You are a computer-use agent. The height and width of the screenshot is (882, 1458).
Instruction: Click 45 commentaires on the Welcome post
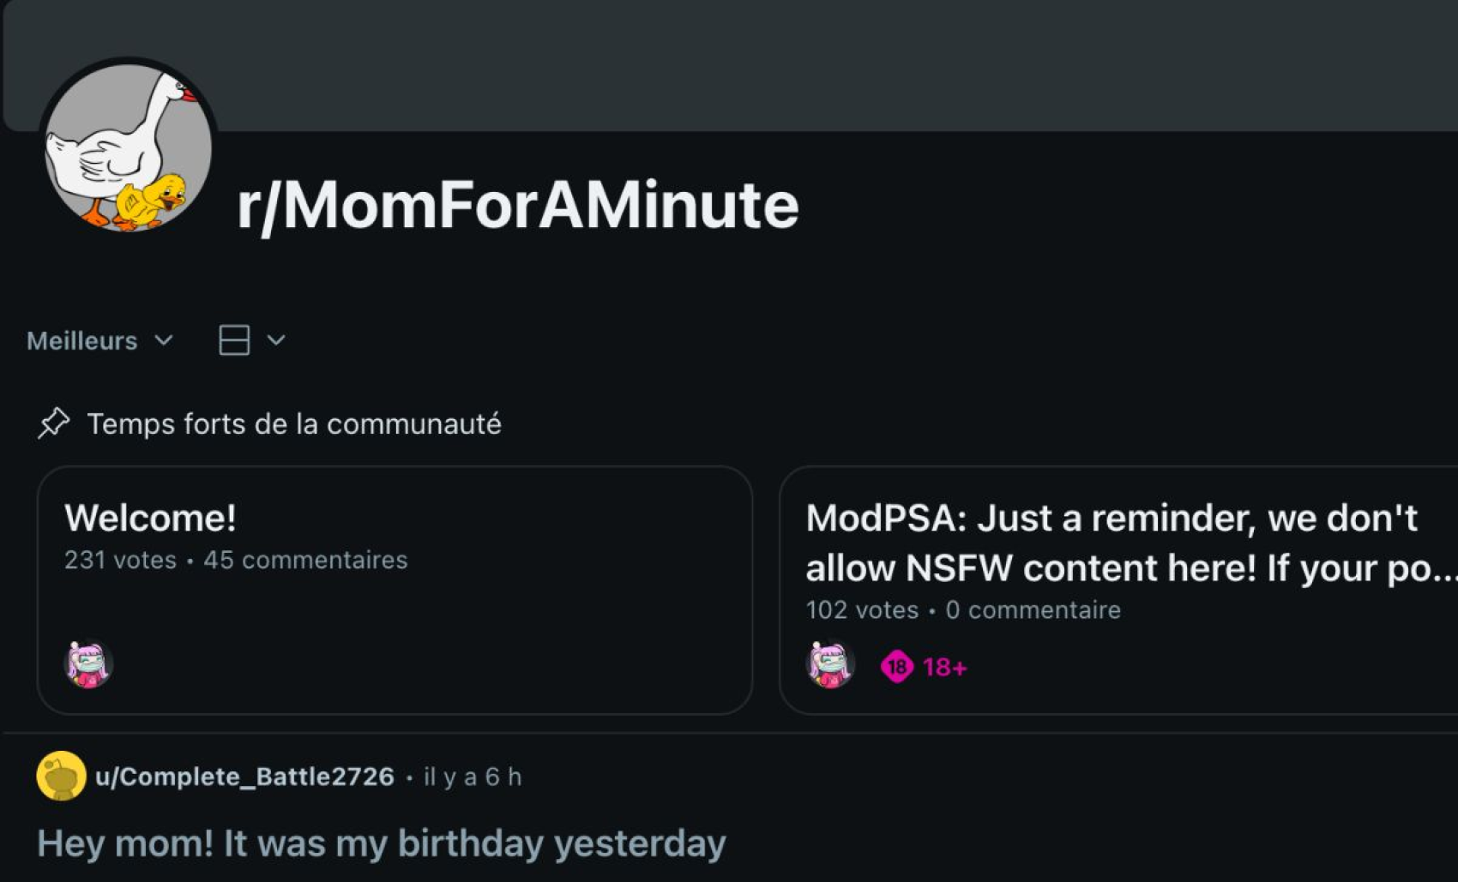point(305,560)
